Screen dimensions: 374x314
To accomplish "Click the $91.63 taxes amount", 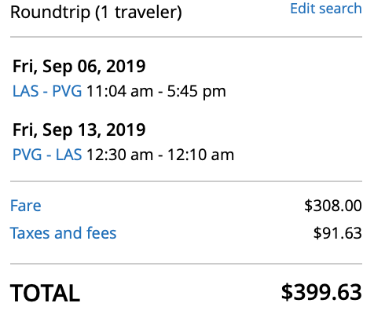I will click(x=338, y=233).
